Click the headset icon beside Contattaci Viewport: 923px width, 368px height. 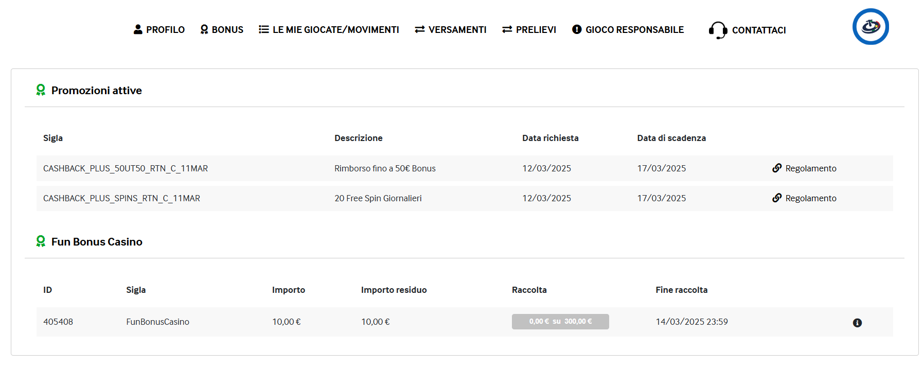point(718,30)
